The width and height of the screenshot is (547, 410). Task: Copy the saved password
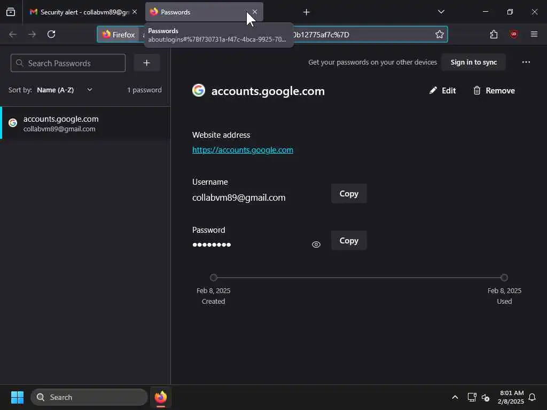click(x=349, y=241)
